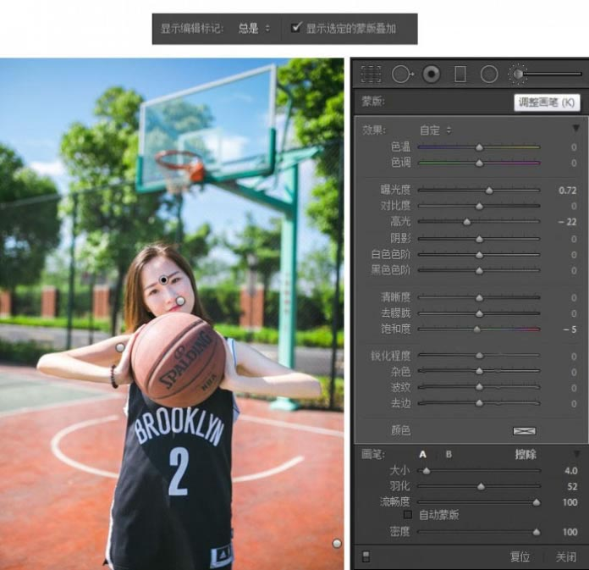
Task: Click the 曝光度 exposure slider handle
Action: tap(489, 191)
